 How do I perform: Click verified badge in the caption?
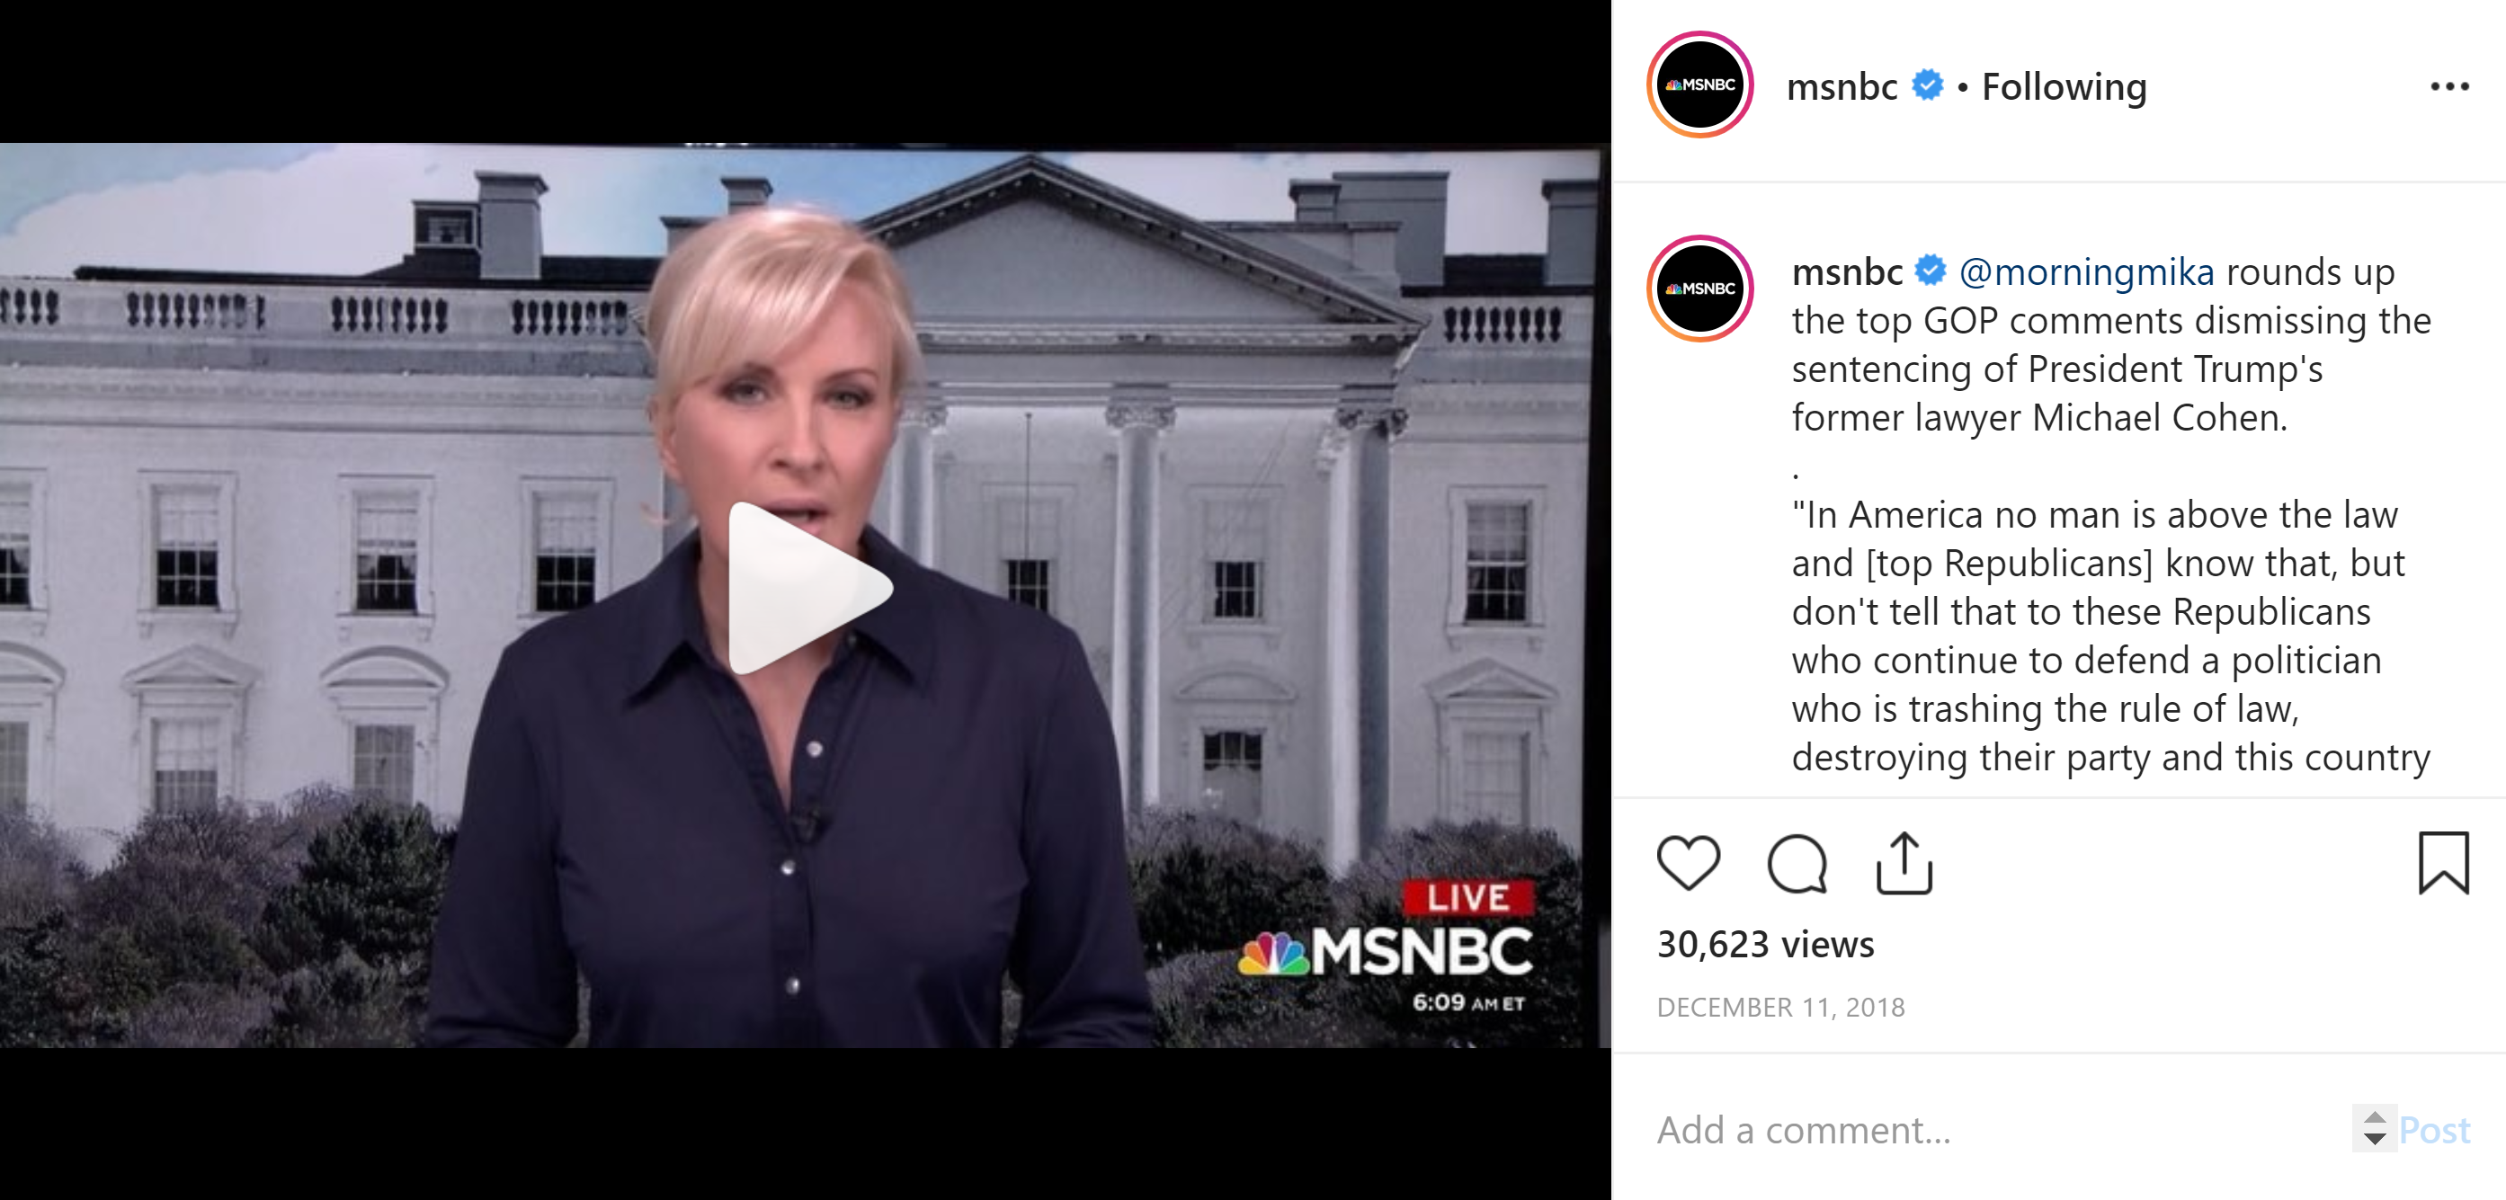1931,270
